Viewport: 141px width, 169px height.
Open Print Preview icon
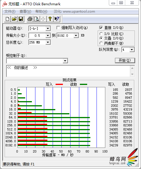[37, 19]
